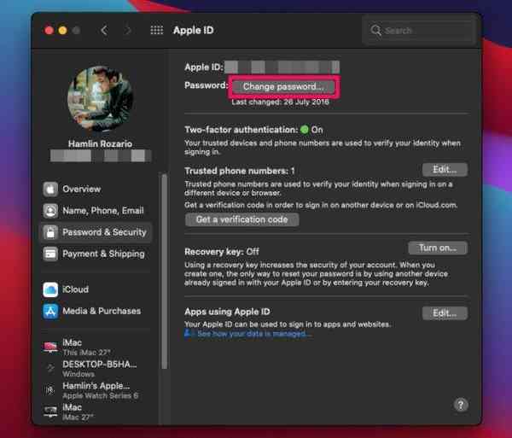This screenshot has width=512, height=438.
Task: Click the 'Apps using Apple ID' heading
Action: (227, 312)
